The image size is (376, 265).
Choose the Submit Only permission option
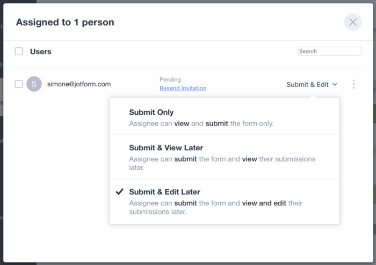151,113
